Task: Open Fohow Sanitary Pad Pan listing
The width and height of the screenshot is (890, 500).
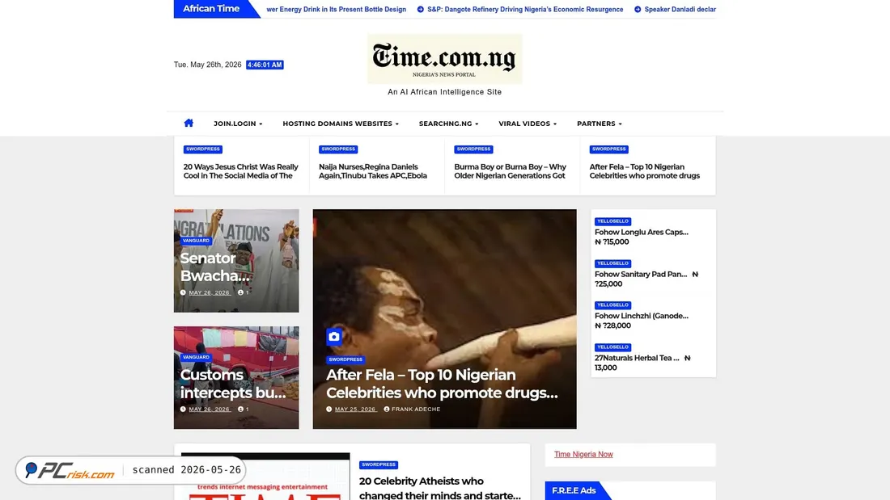Action: (646, 279)
